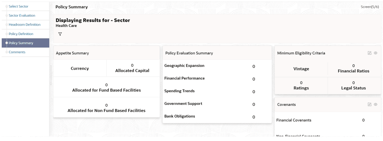View Minimum Eligibility Criteria via eye icon

point(376,53)
